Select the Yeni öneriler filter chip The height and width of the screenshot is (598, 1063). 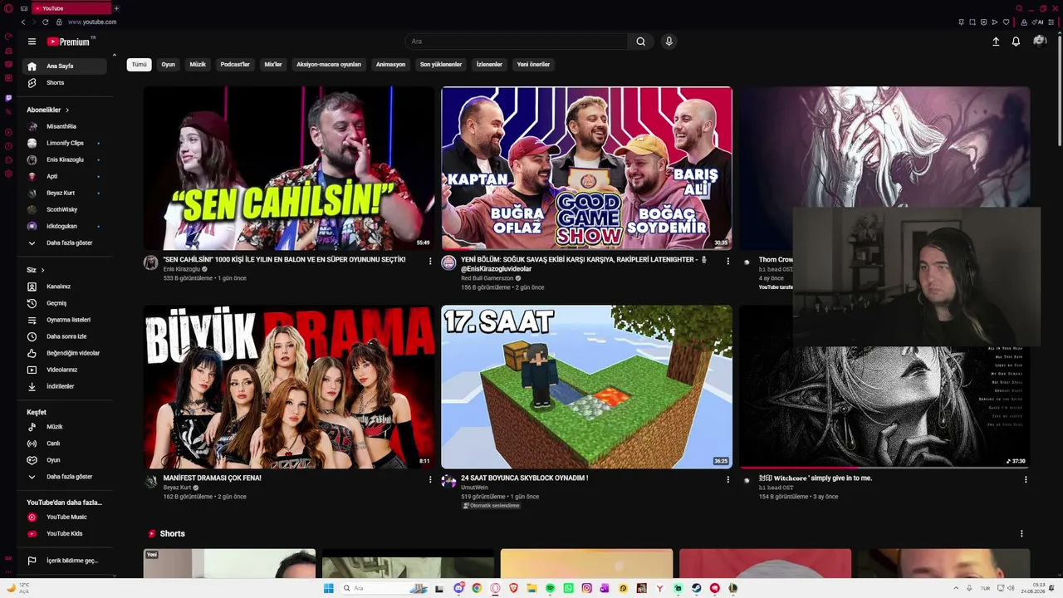pos(533,65)
